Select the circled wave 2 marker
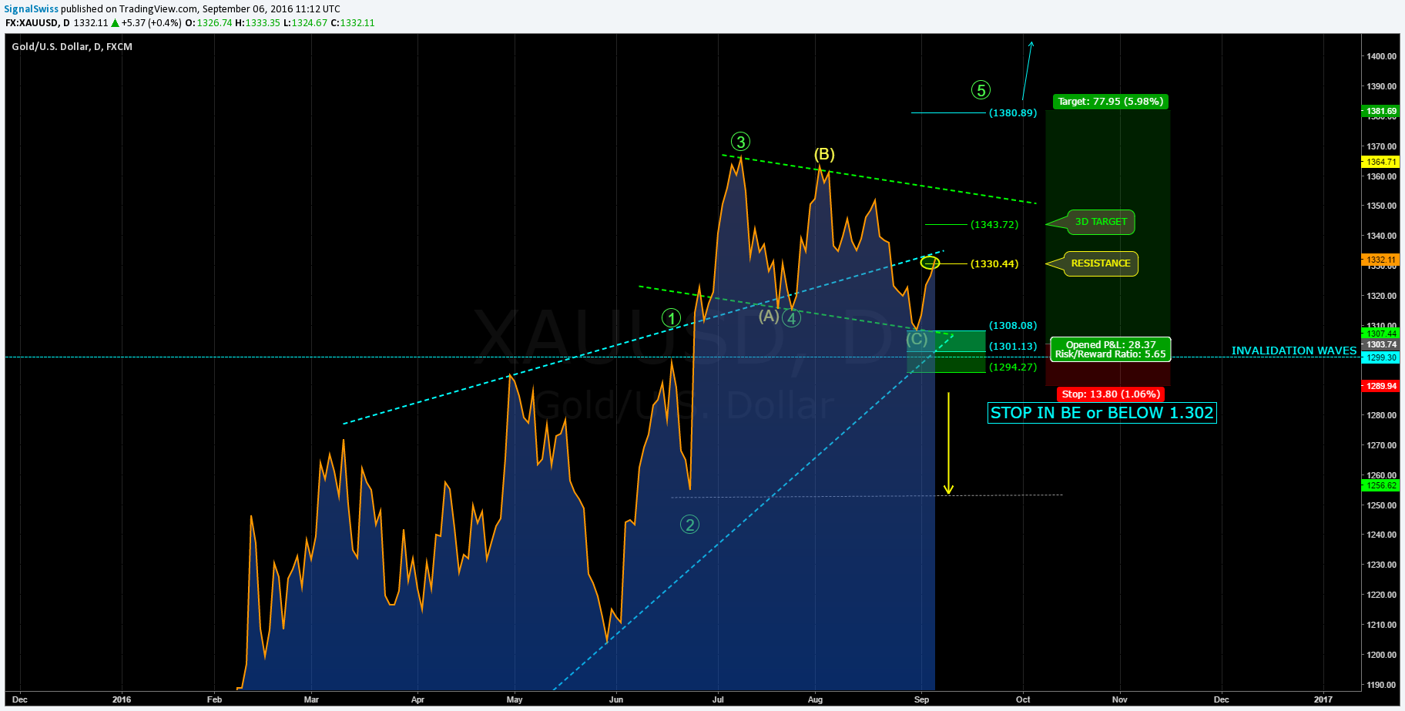This screenshot has width=1405, height=711. (x=689, y=525)
